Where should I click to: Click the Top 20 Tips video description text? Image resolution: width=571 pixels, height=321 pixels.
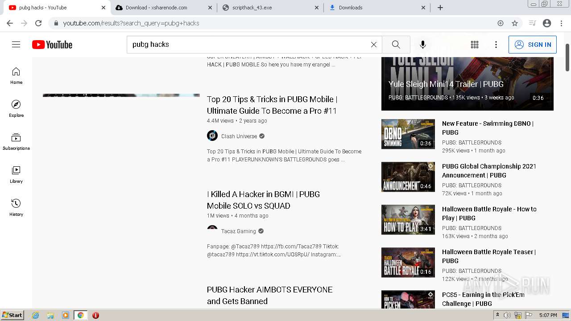(x=284, y=156)
